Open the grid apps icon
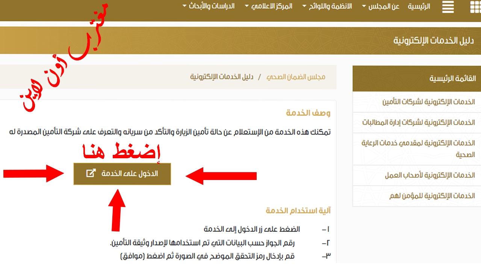Viewport: 481px width, 270px height. [x=476, y=7]
